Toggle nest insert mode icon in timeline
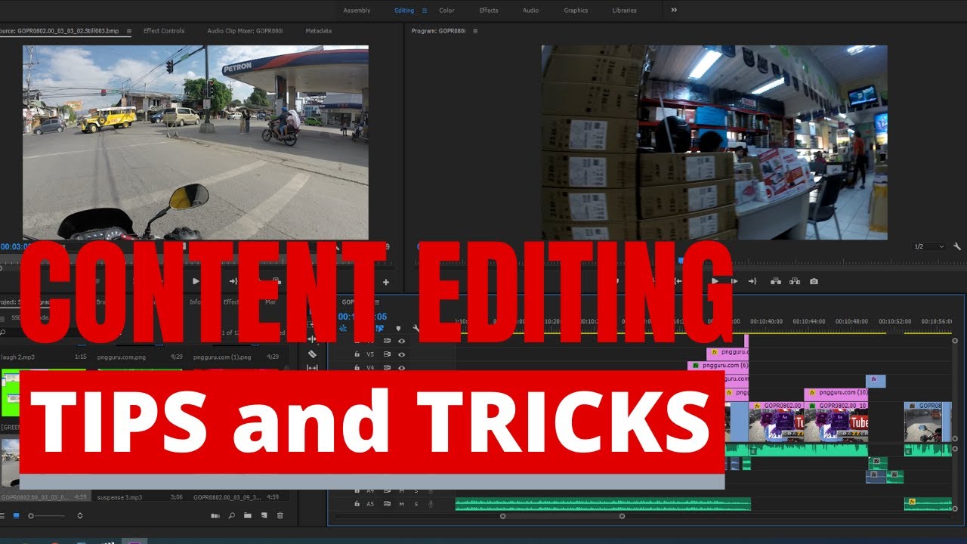The height and width of the screenshot is (544, 967). [344, 329]
